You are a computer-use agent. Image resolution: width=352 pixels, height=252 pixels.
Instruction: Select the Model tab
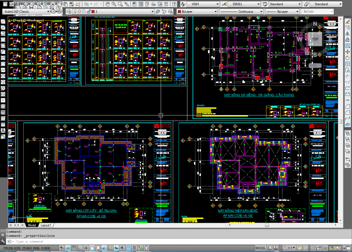(x=32, y=225)
